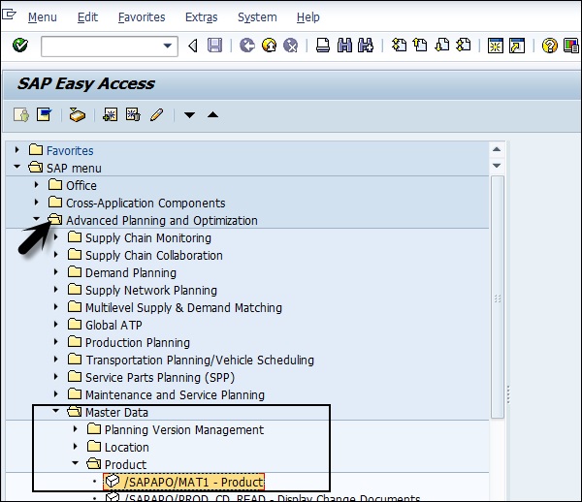582x502 pixels.
Task: Click the SAP Business Workplace icon
Action: [x=78, y=115]
